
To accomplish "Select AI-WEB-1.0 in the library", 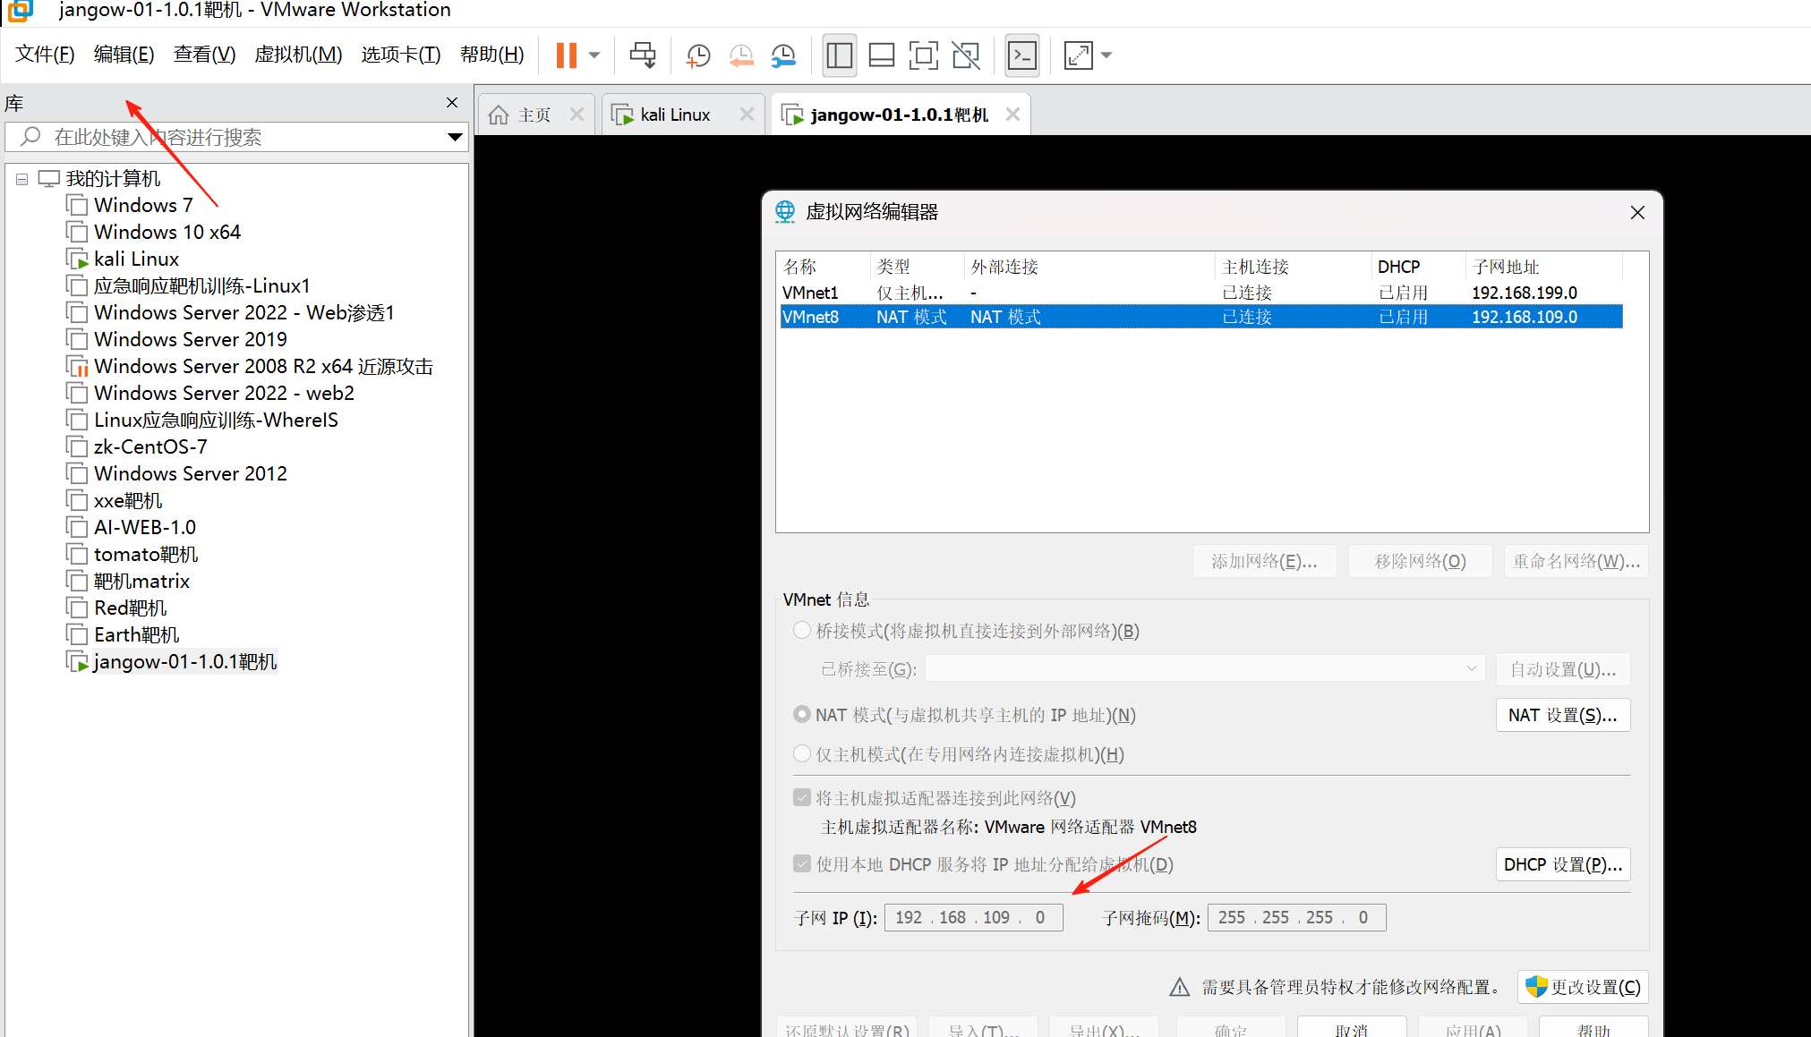I will (145, 528).
